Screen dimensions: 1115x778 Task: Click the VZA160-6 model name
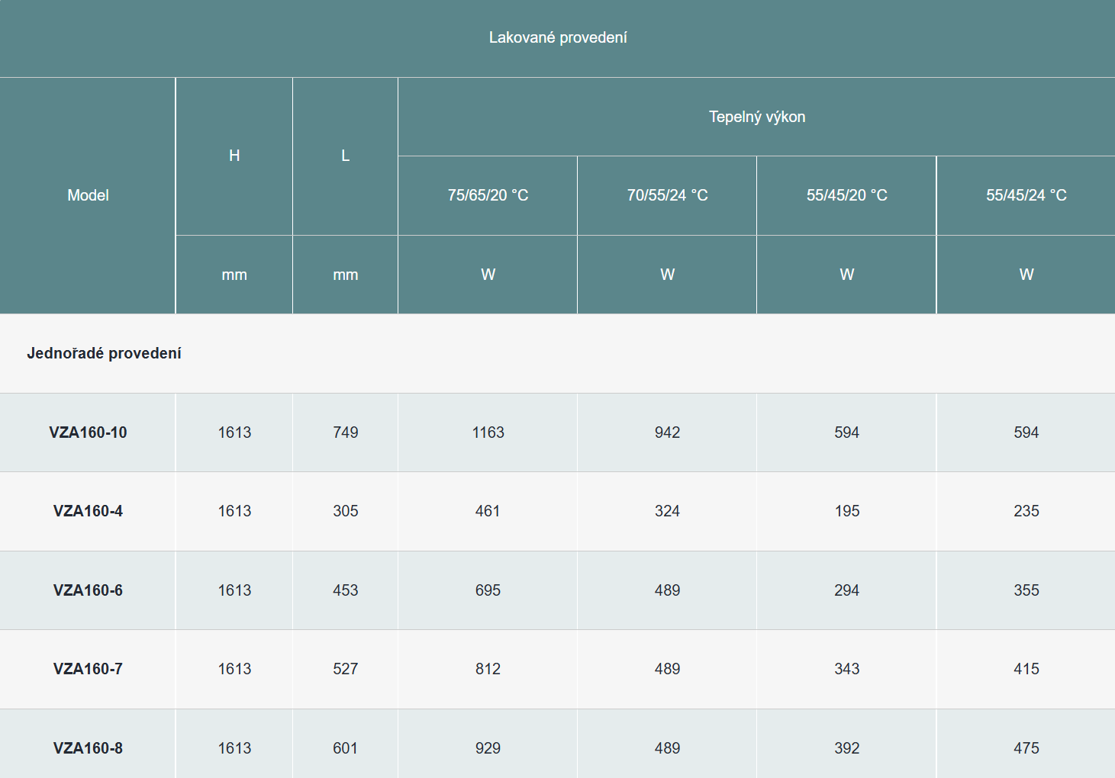[88, 590]
